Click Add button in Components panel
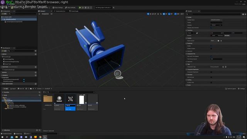247x139 pixels. point(4,14)
